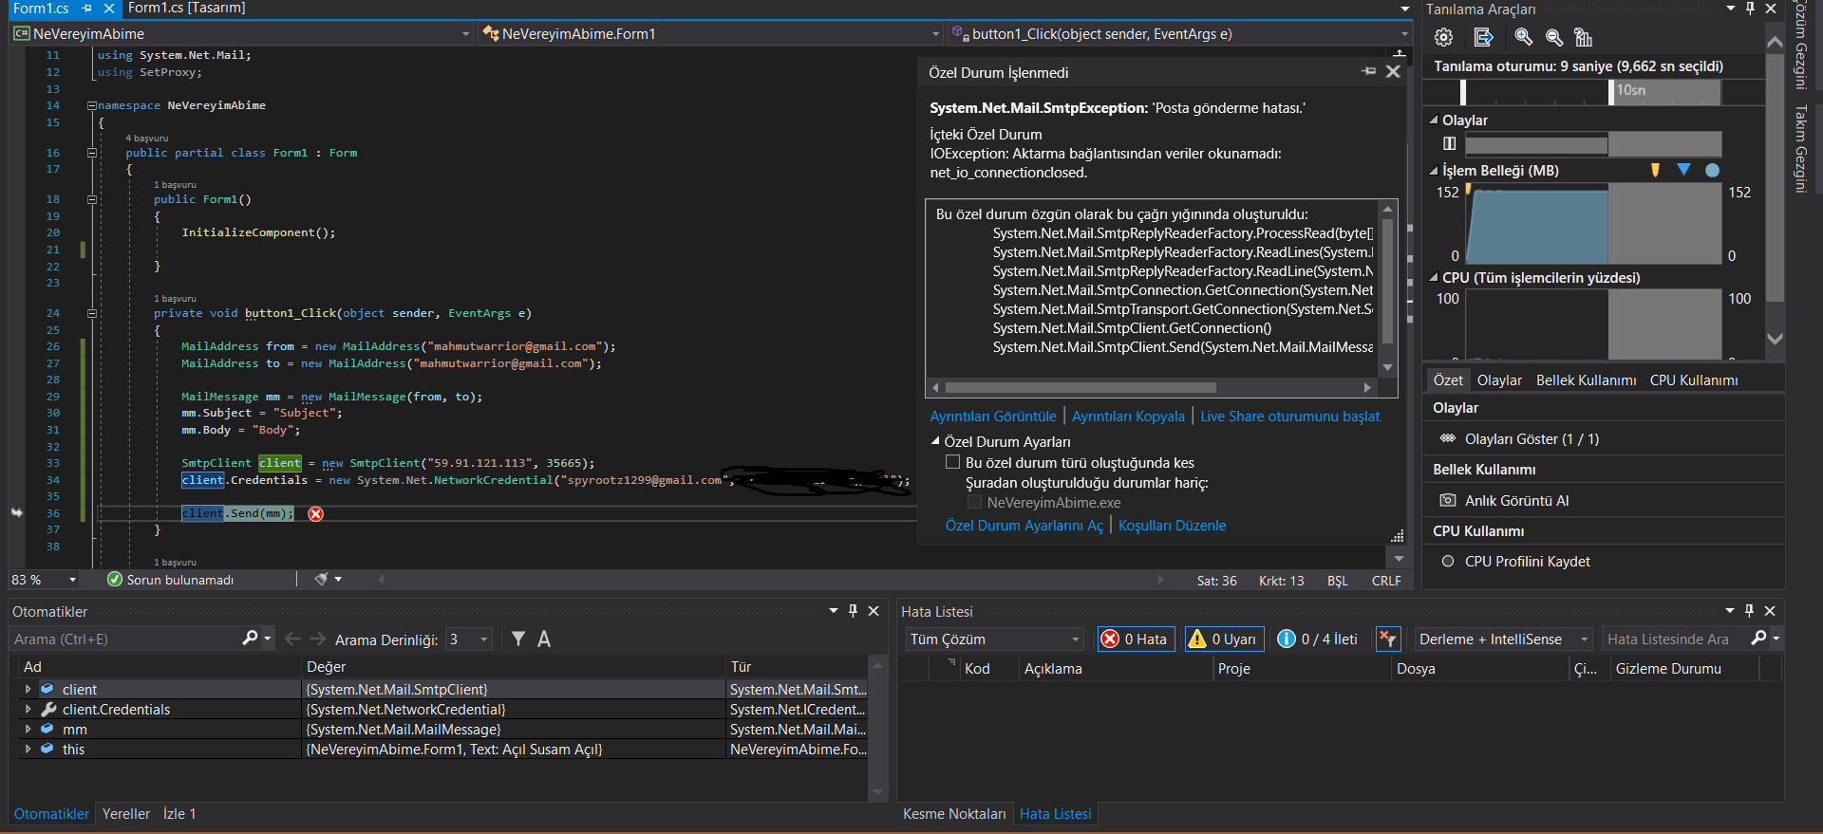Collapse the Özel Durum Ayarları section
1823x834 pixels.
point(935,441)
